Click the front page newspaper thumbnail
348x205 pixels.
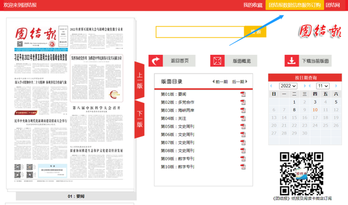pos(70,103)
